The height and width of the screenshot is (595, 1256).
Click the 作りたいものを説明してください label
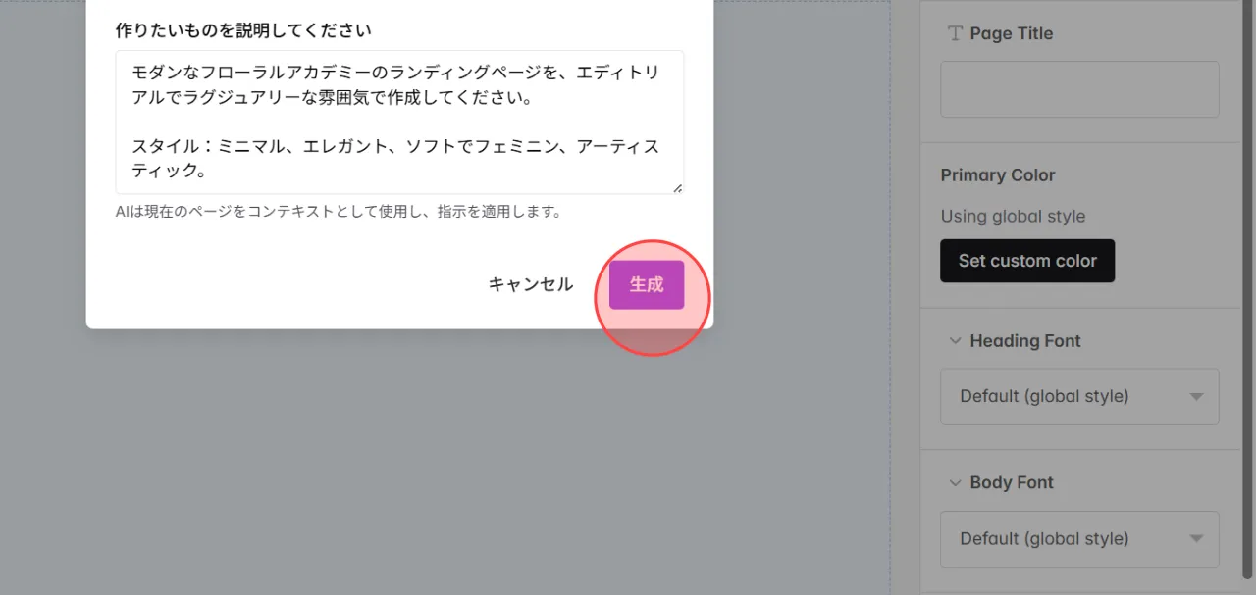pos(243,30)
